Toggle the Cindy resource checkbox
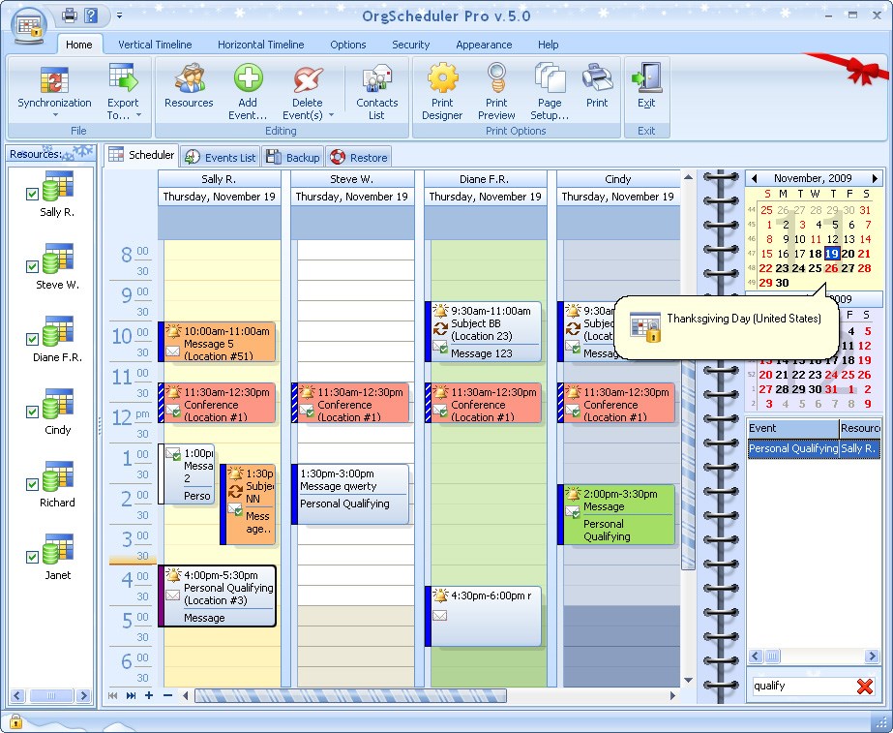Image resolution: width=893 pixels, height=733 pixels. (33, 412)
